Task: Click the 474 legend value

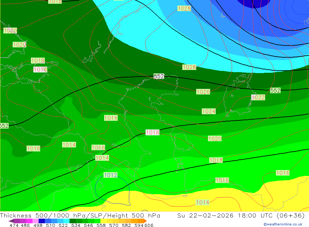Action: pyautogui.click(x=14, y=225)
